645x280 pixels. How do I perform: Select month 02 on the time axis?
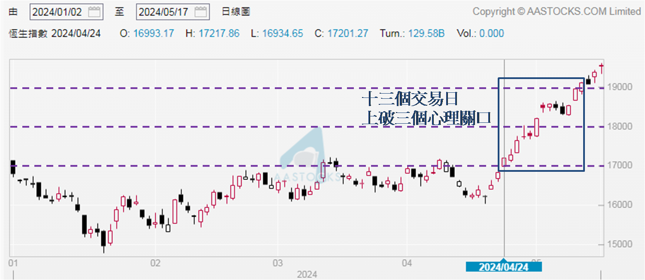tap(155, 262)
